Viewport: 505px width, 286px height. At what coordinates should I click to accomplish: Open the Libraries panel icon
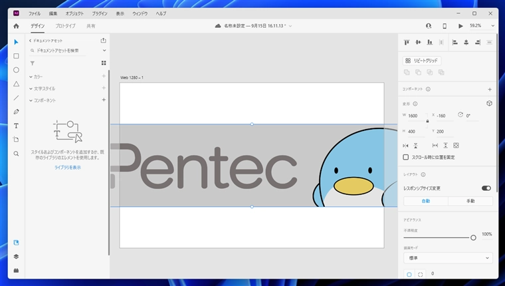16,243
